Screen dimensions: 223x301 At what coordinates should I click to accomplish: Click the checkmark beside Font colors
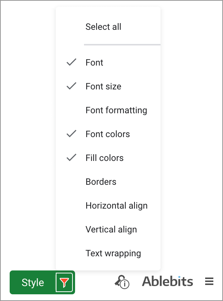(71, 134)
